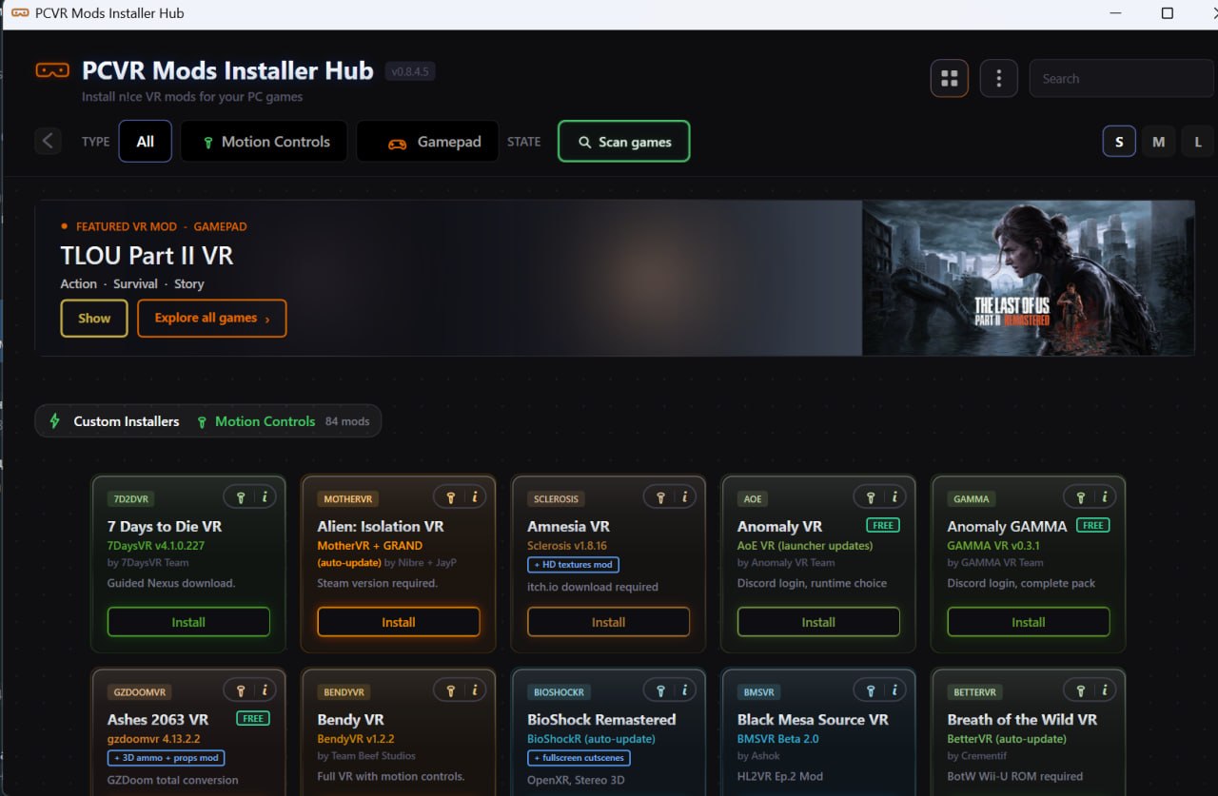
Task: Click the 7D2DVR tag label
Action: pyautogui.click(x=130, y=499)
